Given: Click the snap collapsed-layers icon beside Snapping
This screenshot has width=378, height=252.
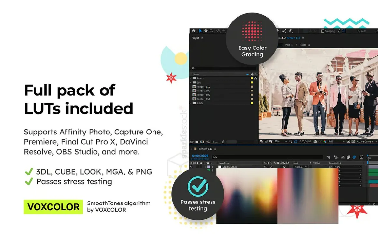Looking at the screenshot, I should click(339, 31).
